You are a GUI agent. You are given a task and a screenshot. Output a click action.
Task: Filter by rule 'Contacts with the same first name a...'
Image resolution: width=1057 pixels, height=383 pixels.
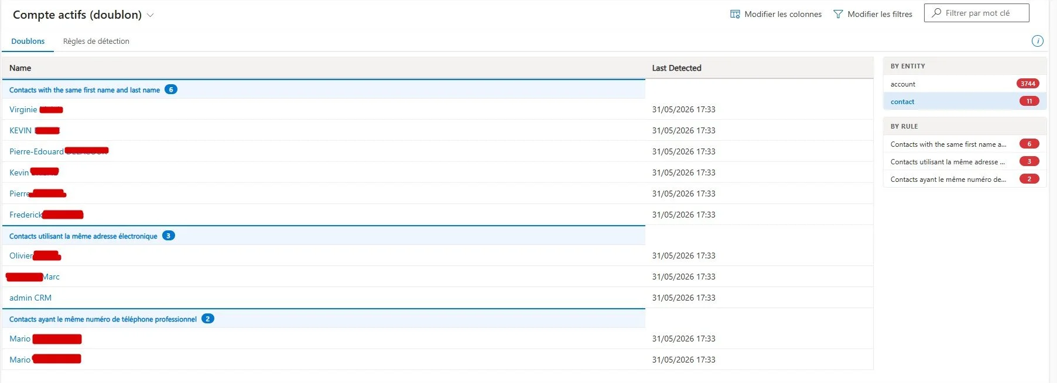[964, 144]
